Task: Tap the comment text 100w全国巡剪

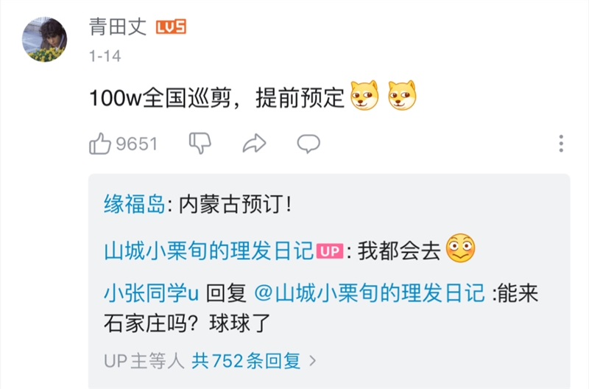Action: click(160, 98)
